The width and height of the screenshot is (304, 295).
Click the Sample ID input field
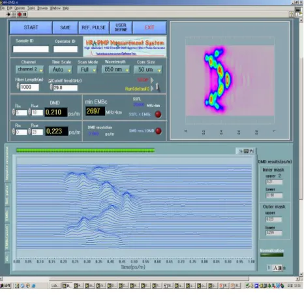point(31,49)
